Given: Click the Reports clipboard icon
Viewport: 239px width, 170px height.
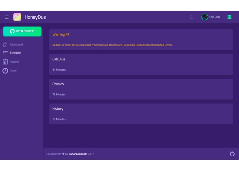Looking at the screenshot, I should pyautogui.click(x=5, y=62).
